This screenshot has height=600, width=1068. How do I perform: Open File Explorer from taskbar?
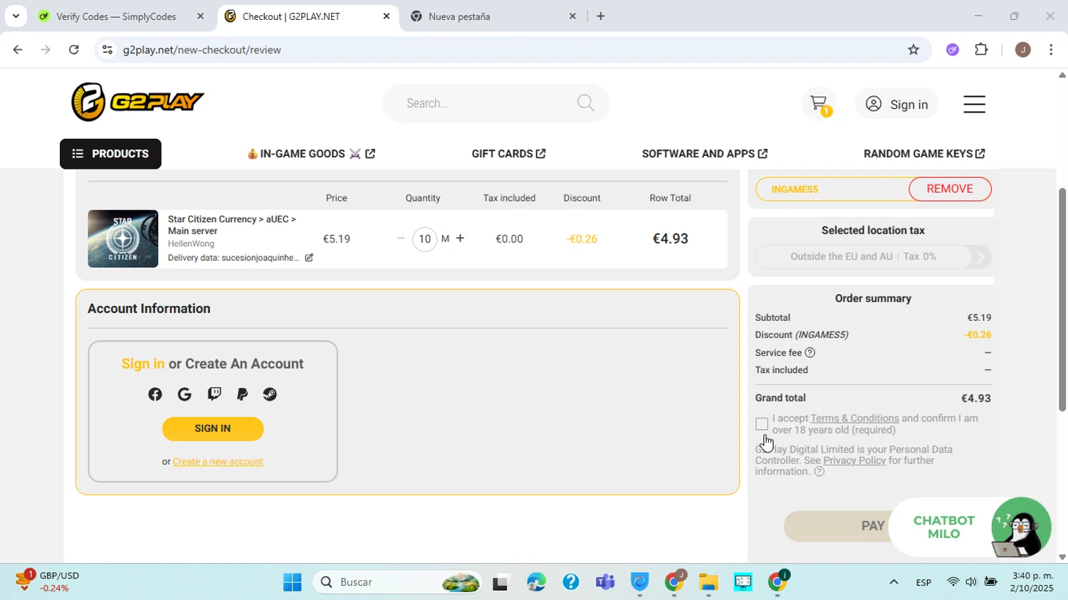tap(708, 582)
